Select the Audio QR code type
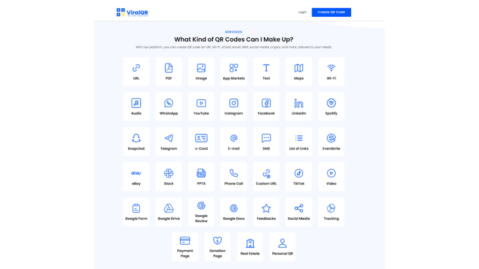 [x=136, y=107]
